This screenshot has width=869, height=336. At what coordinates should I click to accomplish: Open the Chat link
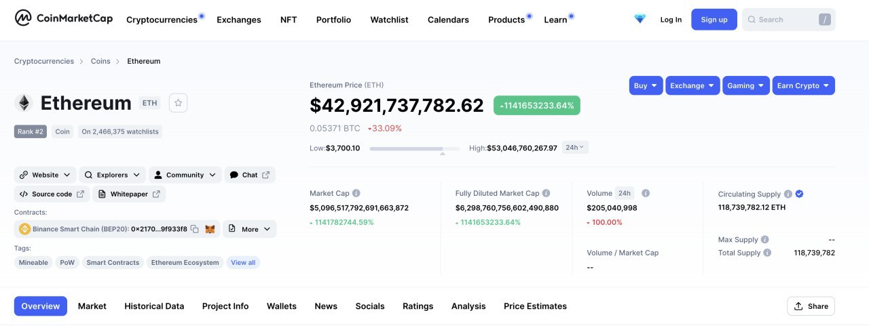(x=250, y=175)
